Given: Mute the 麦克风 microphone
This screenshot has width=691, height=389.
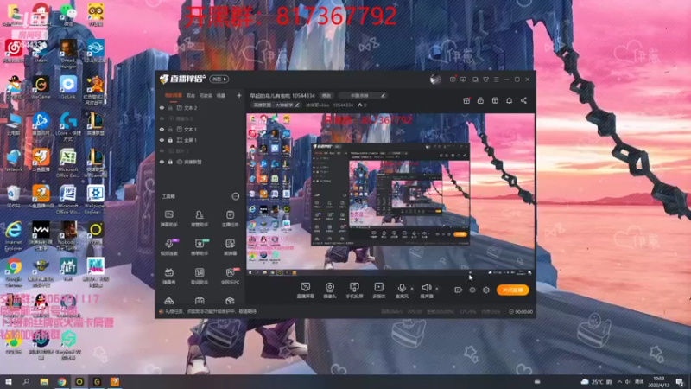Looking at the screenshot, I should pyautogui.click(x=402, y=290).
